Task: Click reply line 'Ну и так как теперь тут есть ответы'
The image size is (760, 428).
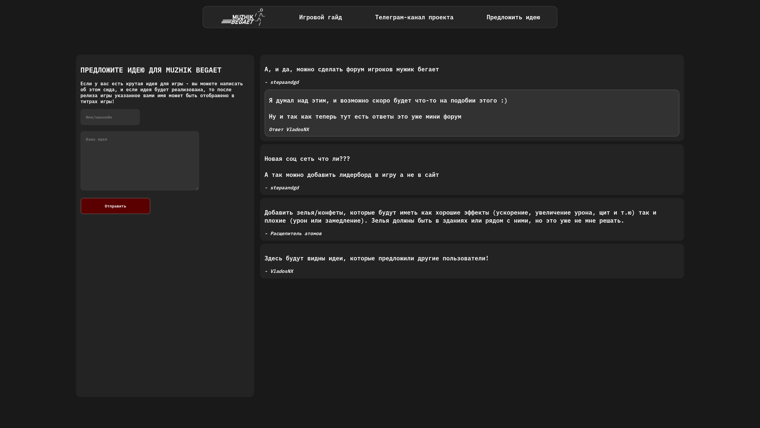Action: [x=365, y=117]
